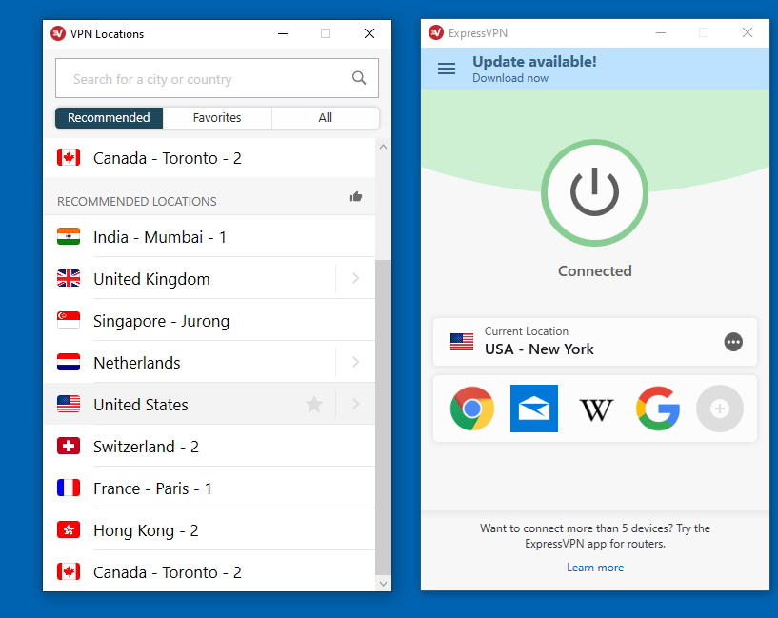Click the Update available! heading

pos(534,62)
